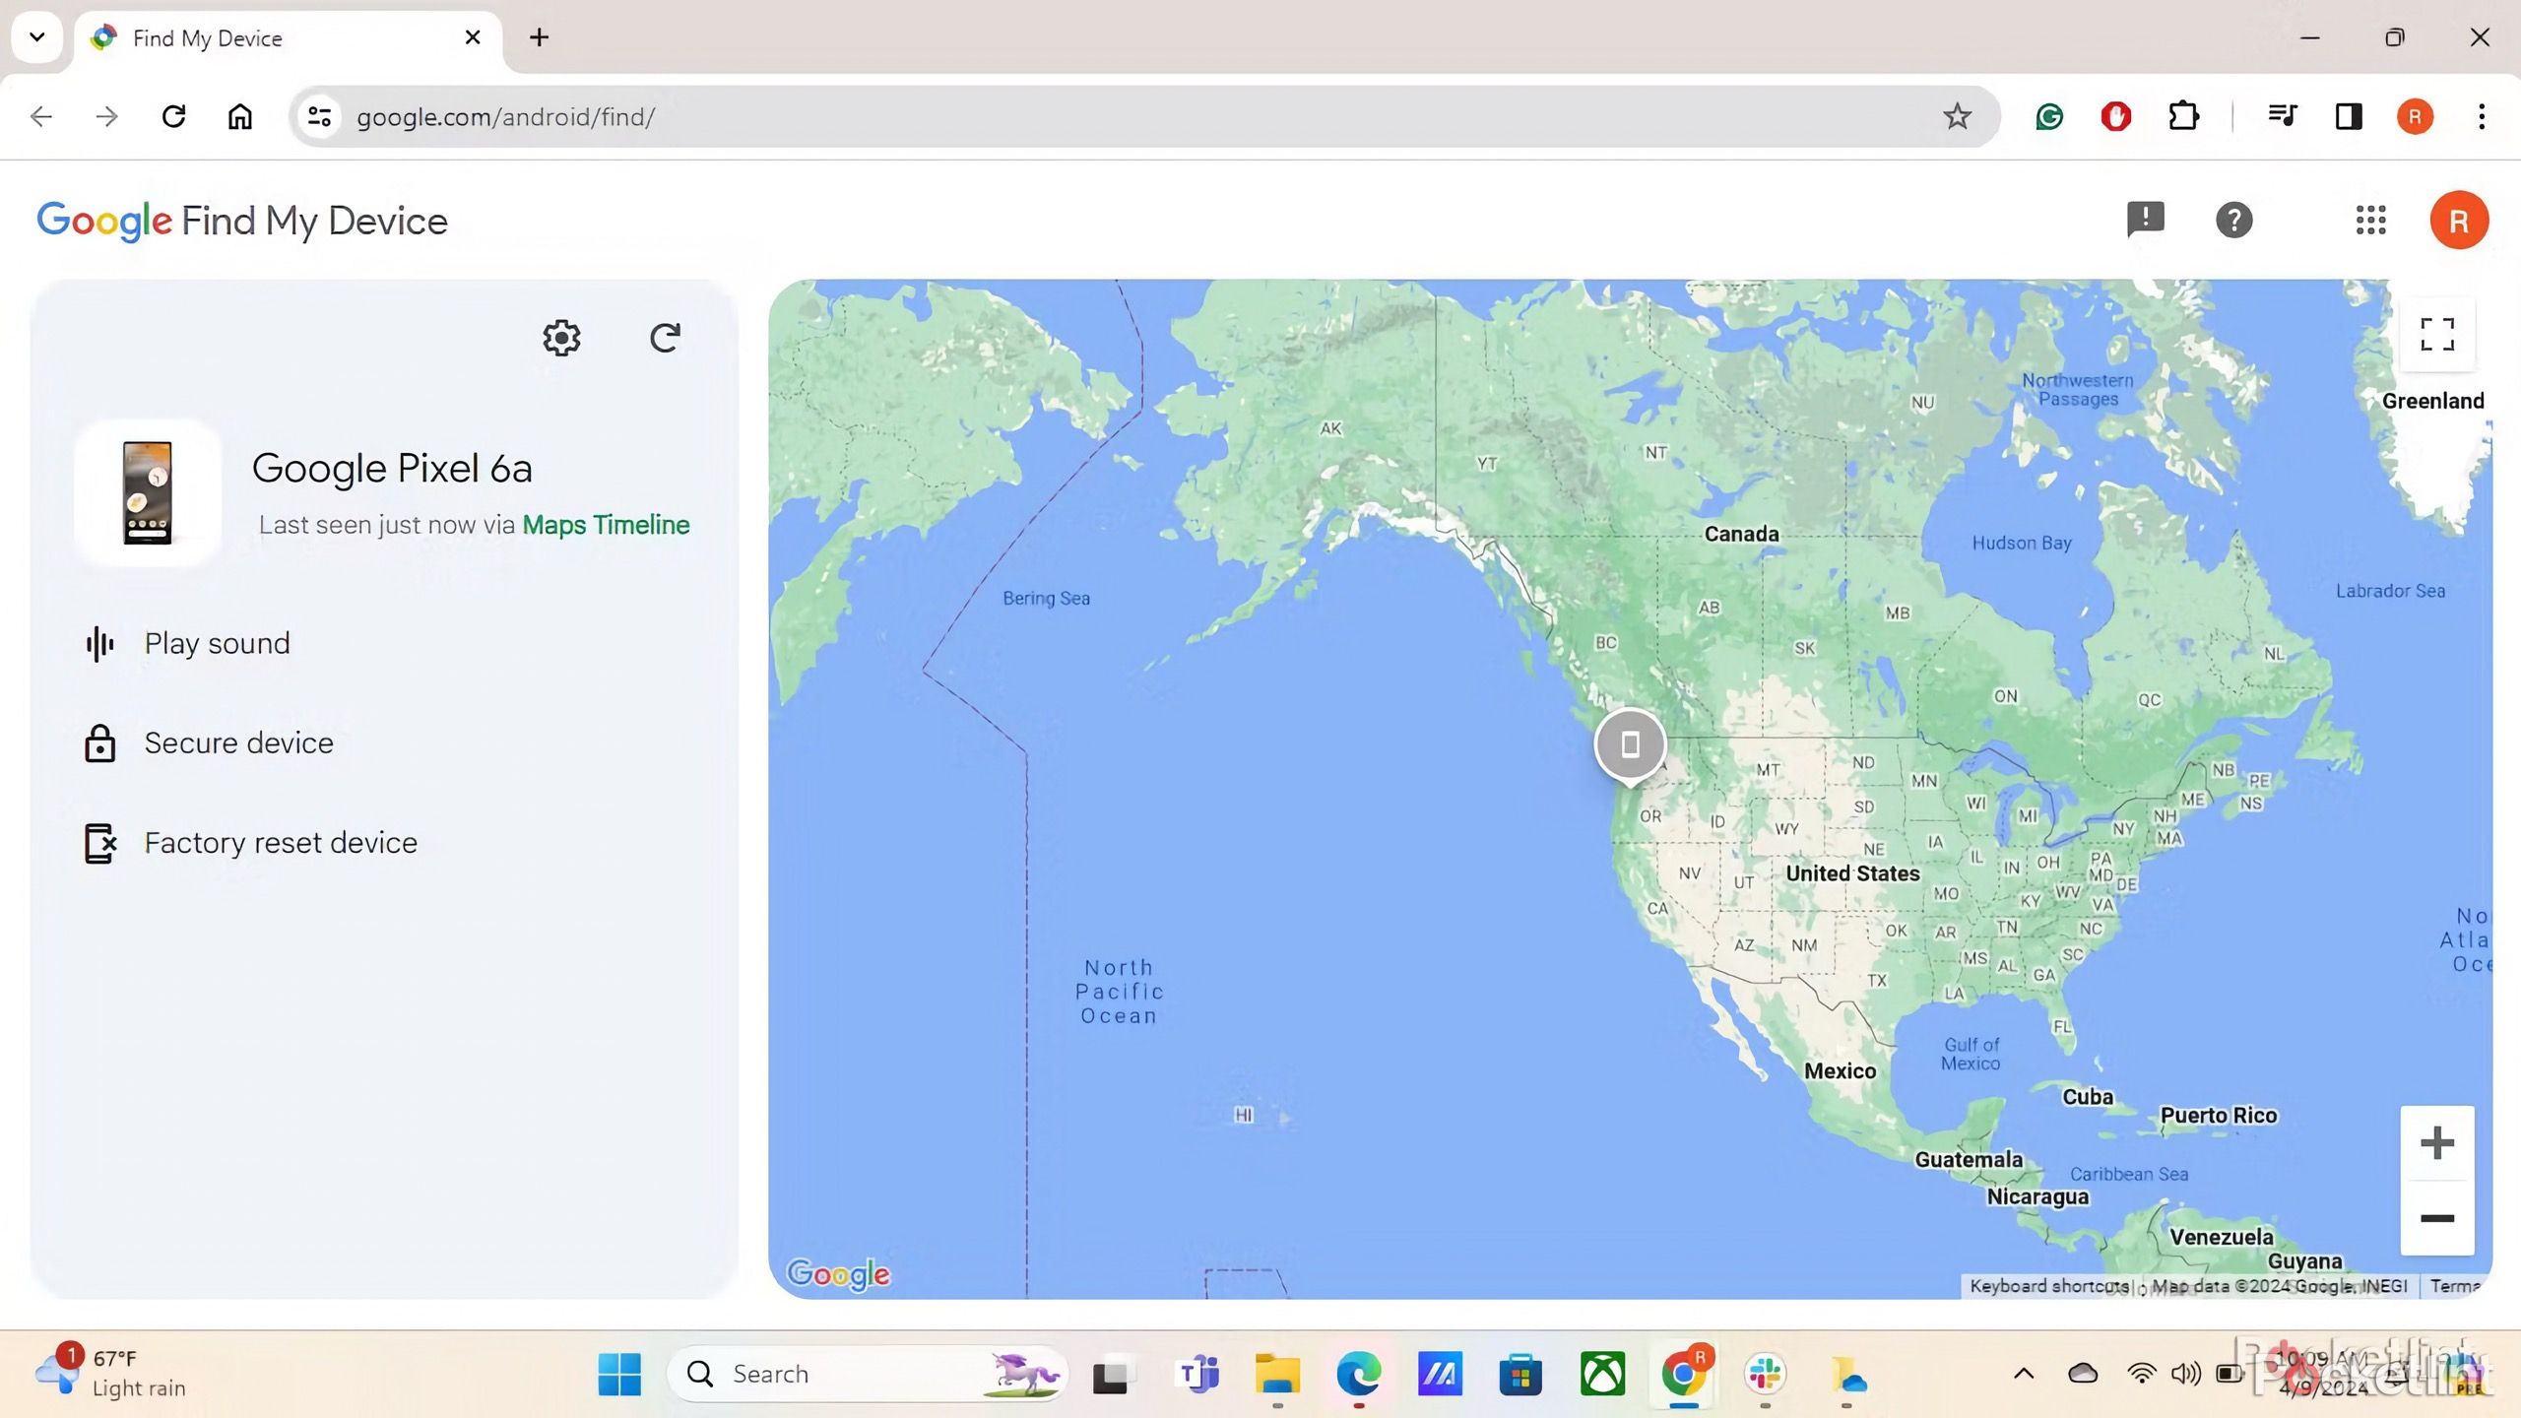Open the help question mark icon
This screenshot has height=1418, width=2521.
[x=2233, y=220]
